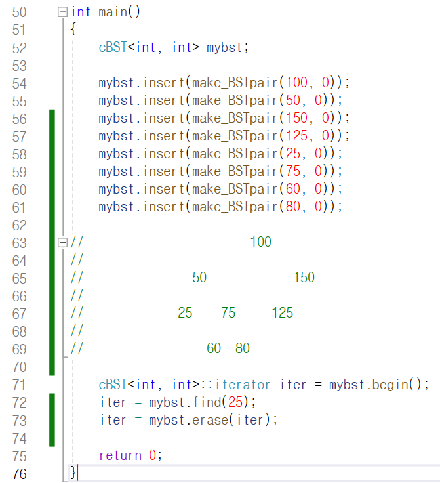The image size is (440, 483).
Task: Click the comment node 80 in tree diagram
Action: (x=243, y=348)
